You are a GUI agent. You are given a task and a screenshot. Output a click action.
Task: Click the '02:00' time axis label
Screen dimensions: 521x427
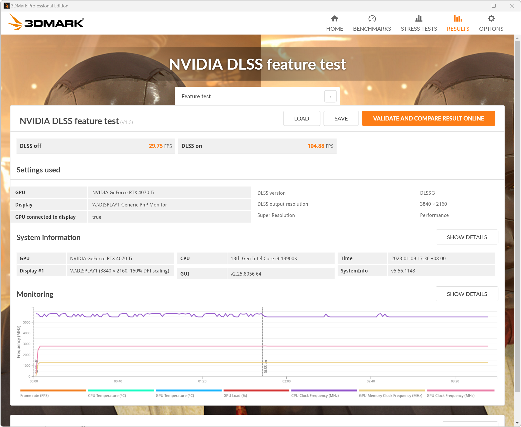(286, 381)
